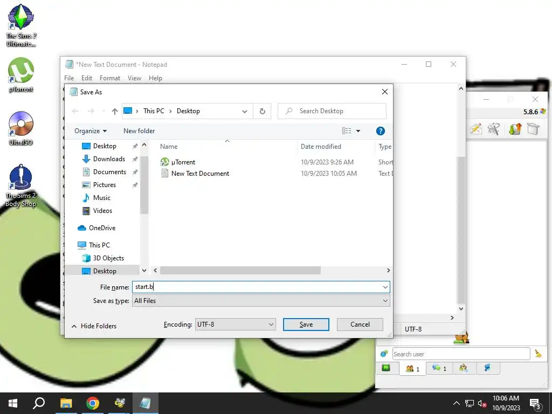This screenshot has width=552, height=414.
Task: Click the trash bin icon in messenger window
Action: [x=533, y=129]
